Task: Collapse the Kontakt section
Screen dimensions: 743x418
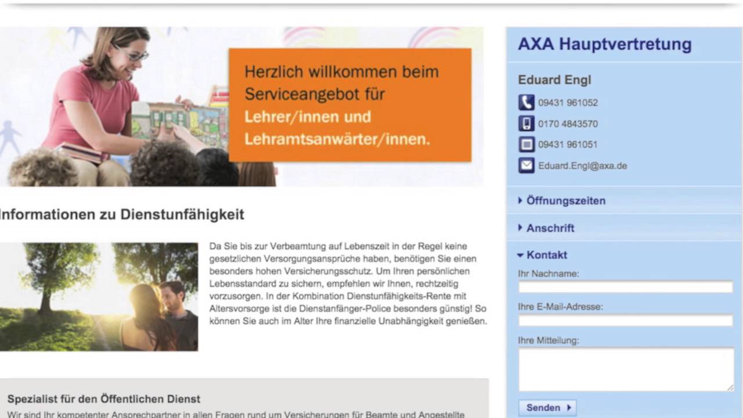Action: (542, 255)
